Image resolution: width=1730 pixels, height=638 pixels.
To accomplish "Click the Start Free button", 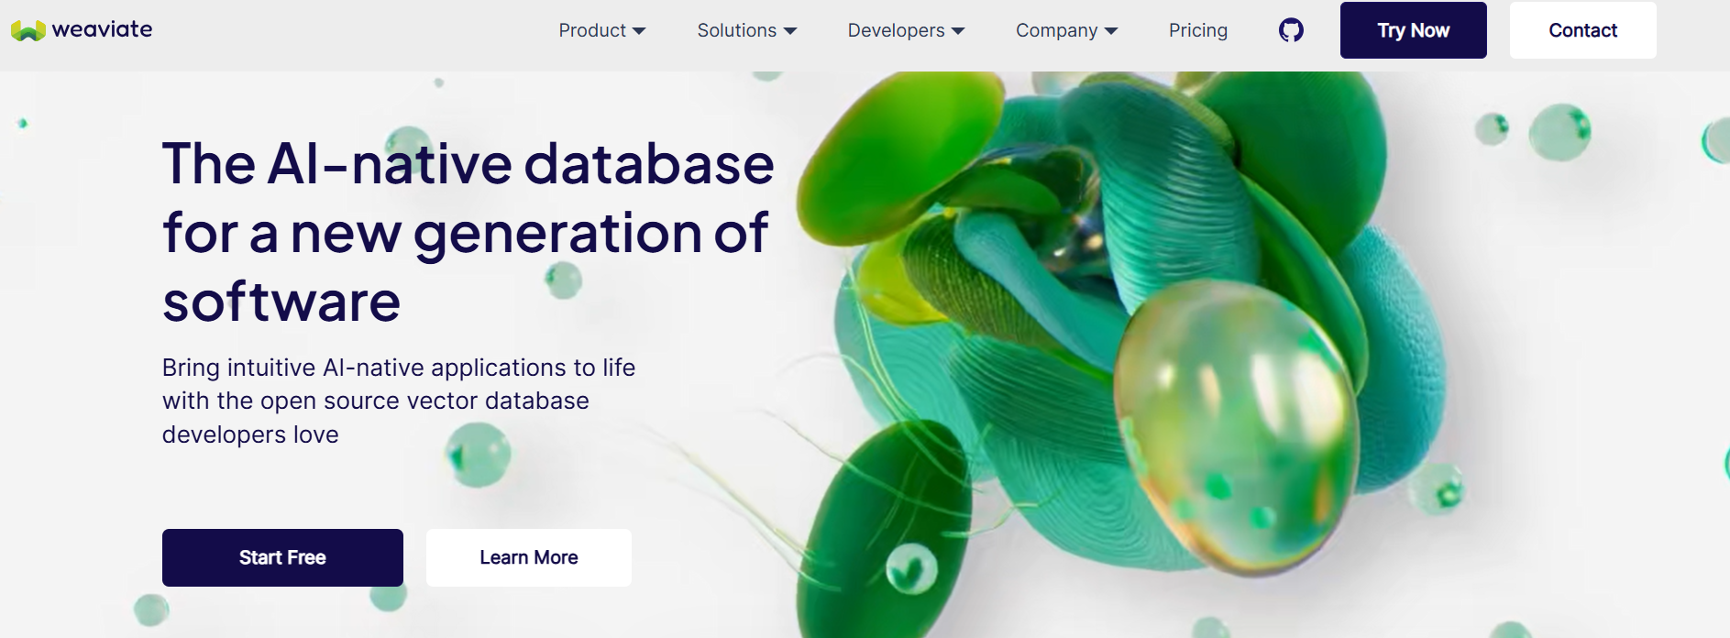I will 282,557.
